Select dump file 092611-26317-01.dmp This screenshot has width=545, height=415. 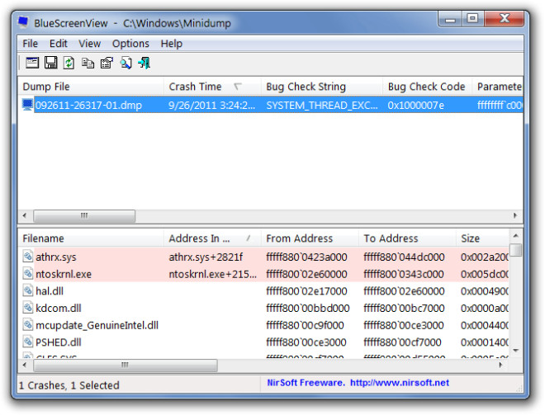coord(88,105)
